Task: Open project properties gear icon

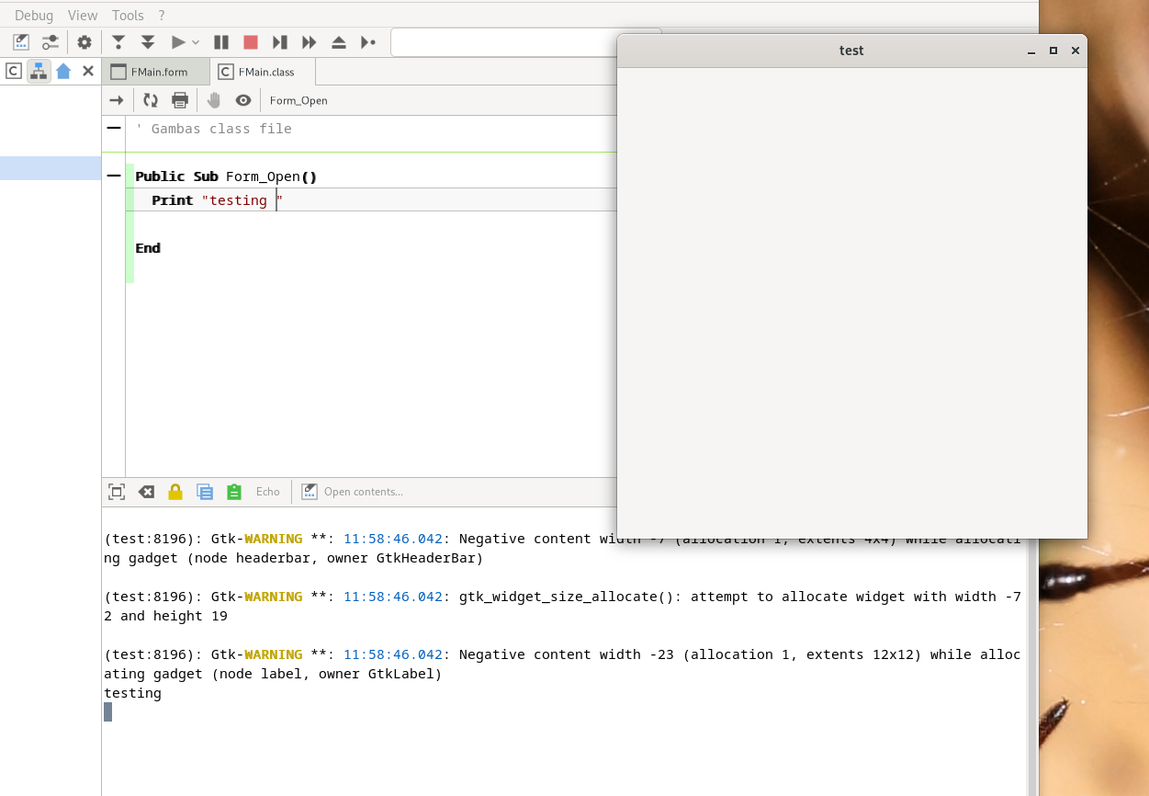Action: tap(84, 42)
